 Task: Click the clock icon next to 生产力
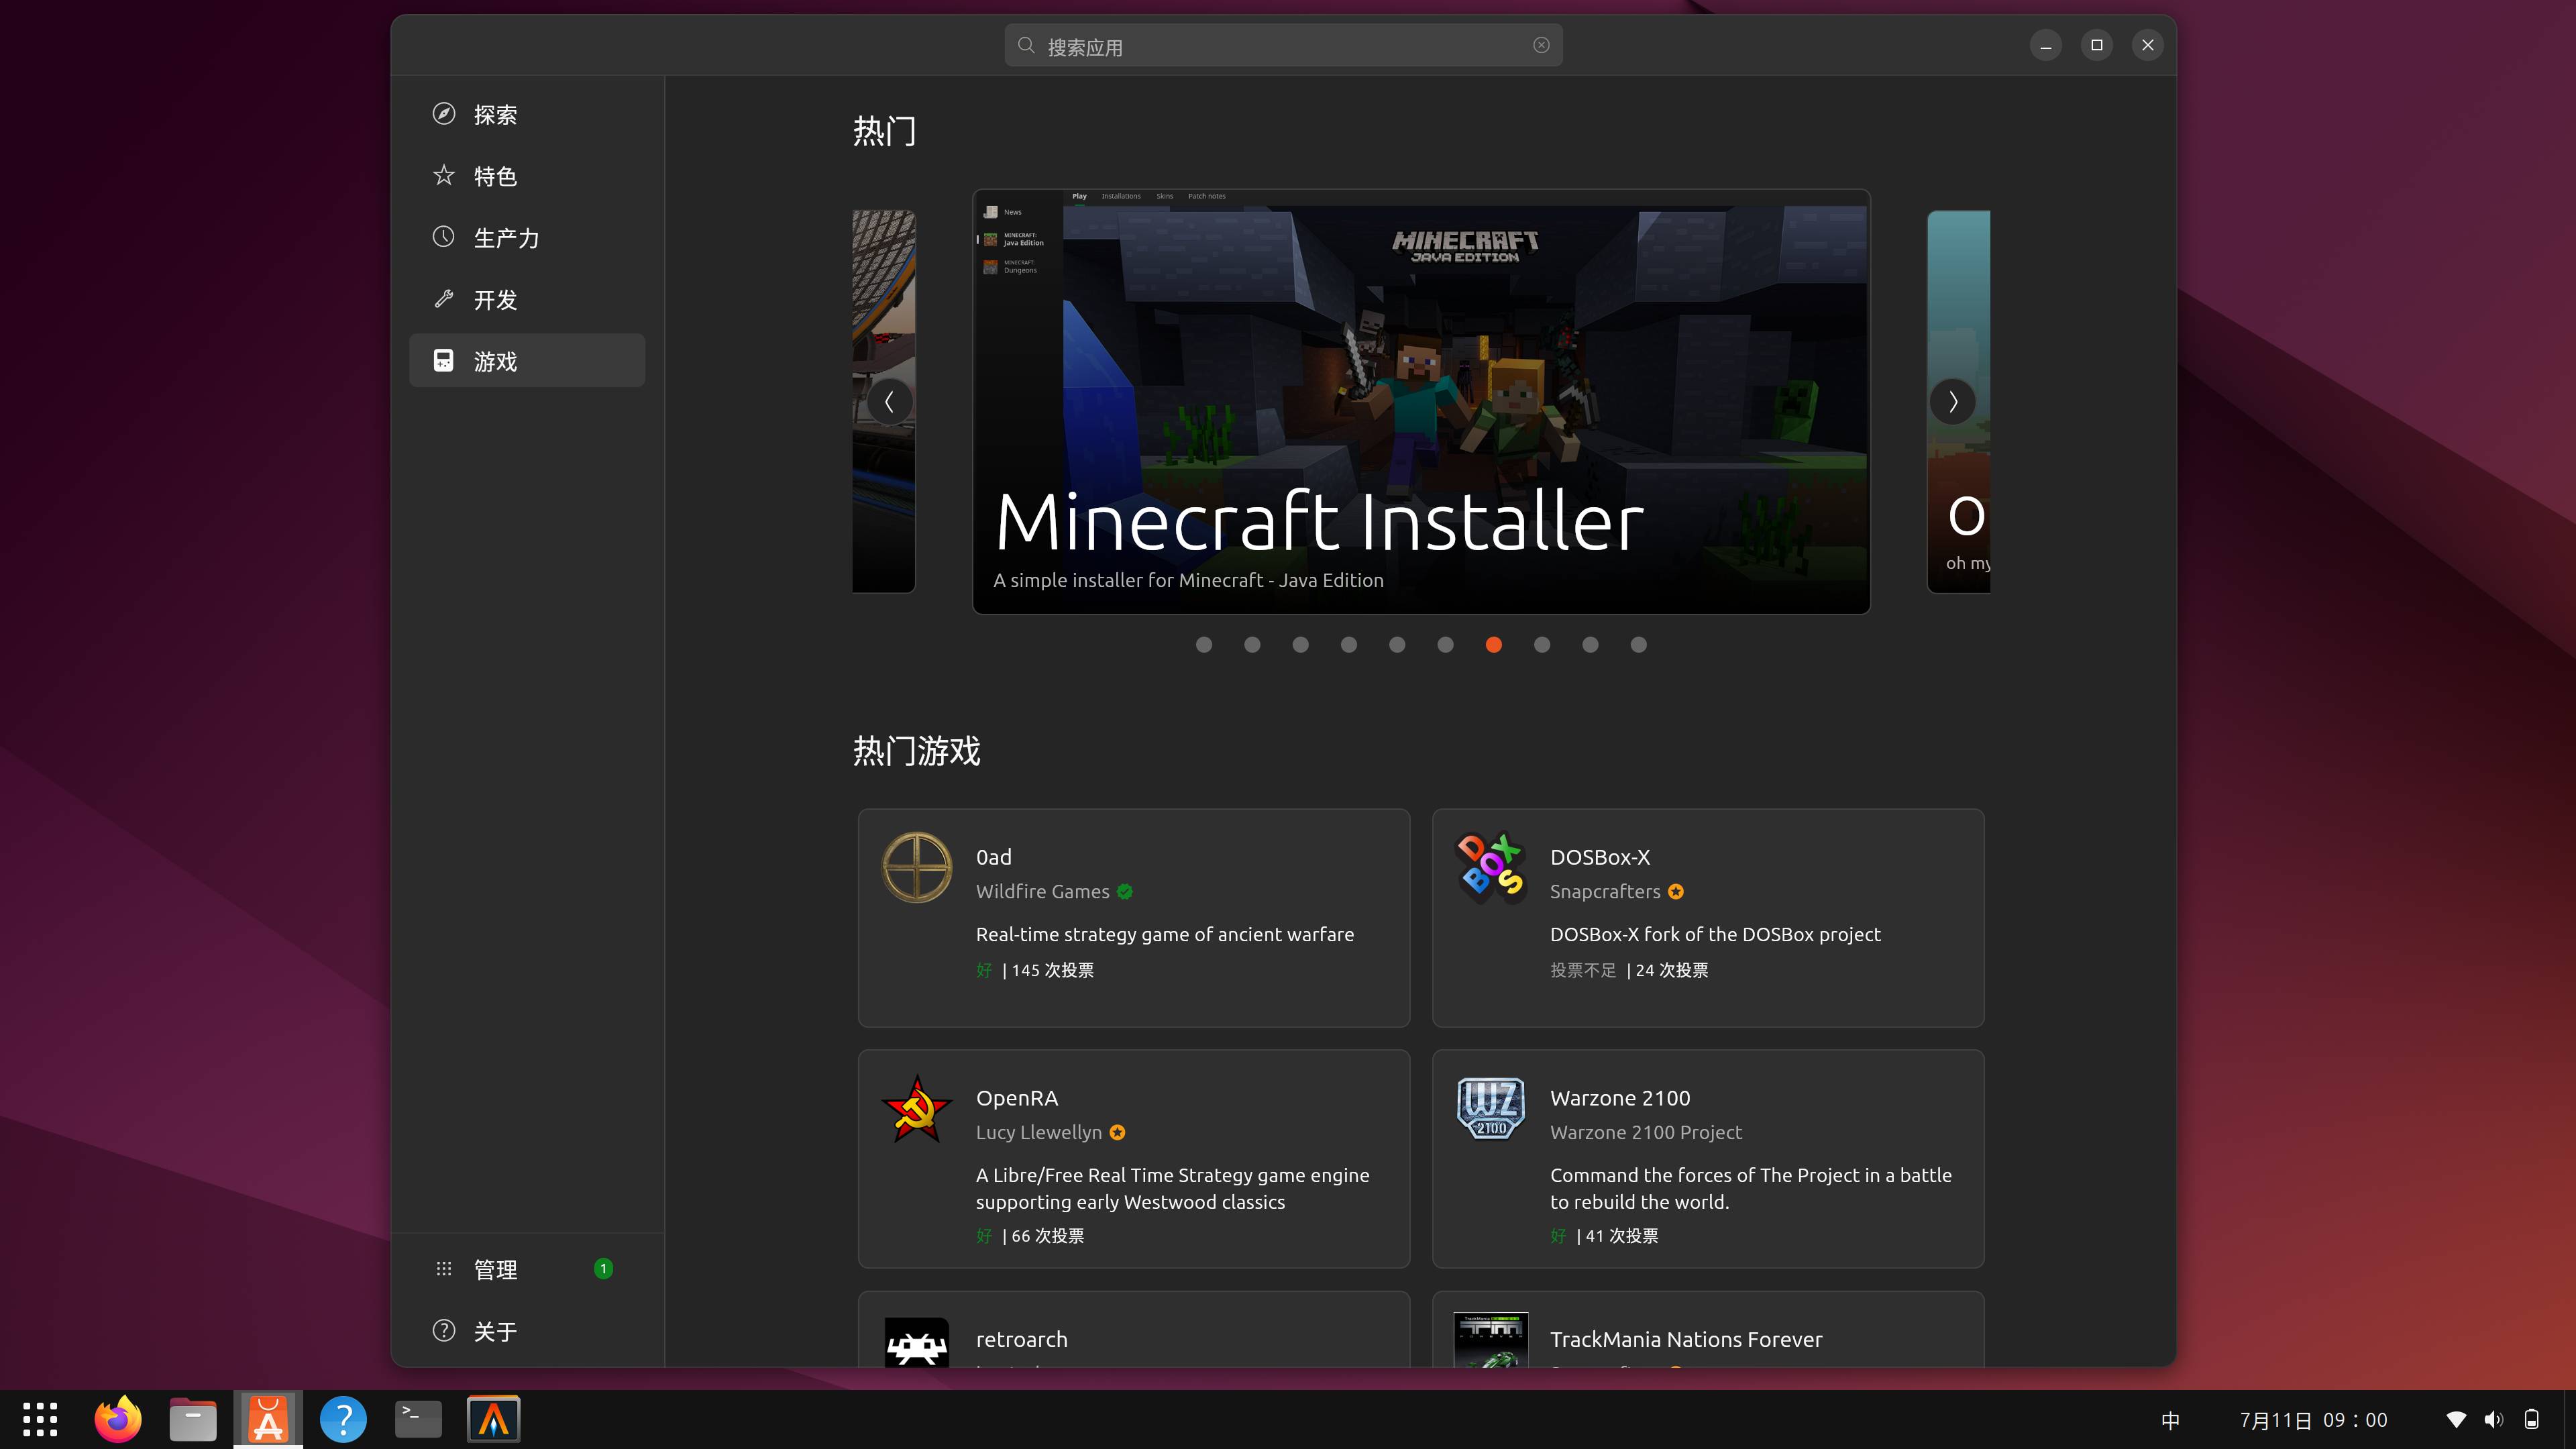tap(444, 237)
